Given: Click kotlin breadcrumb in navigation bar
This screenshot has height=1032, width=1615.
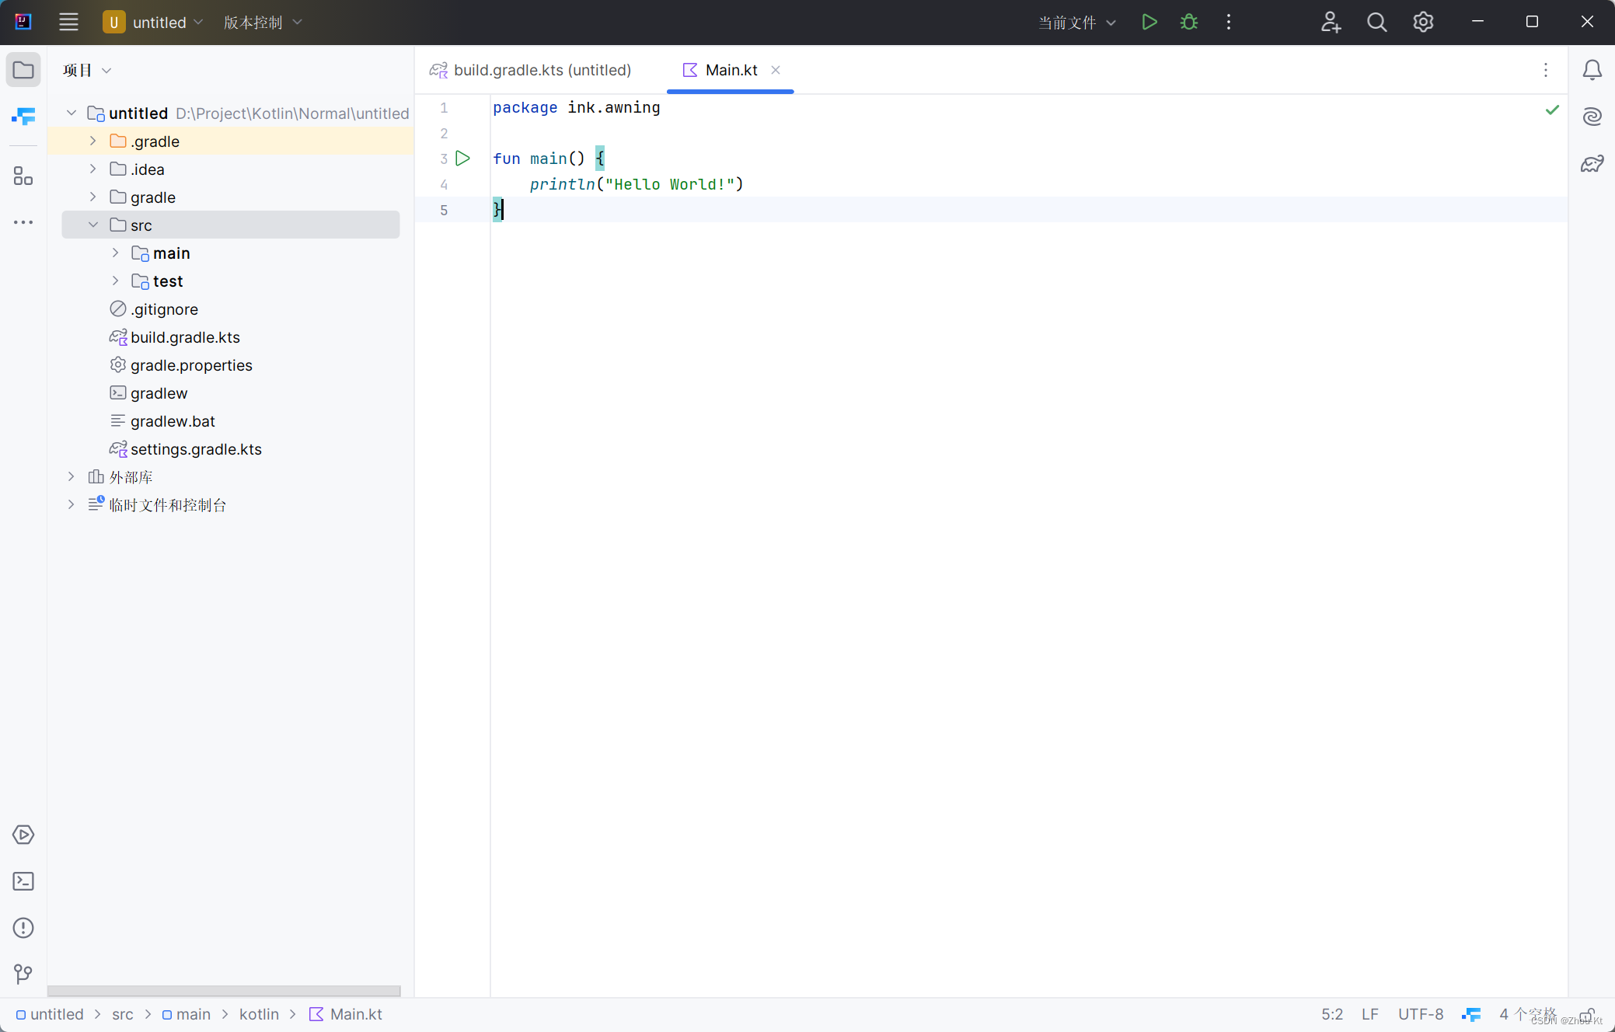Looking at the screenshot, I should [259, 1014].
